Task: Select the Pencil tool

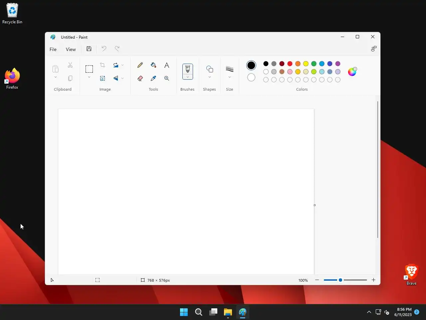Action: click(140, 65)
